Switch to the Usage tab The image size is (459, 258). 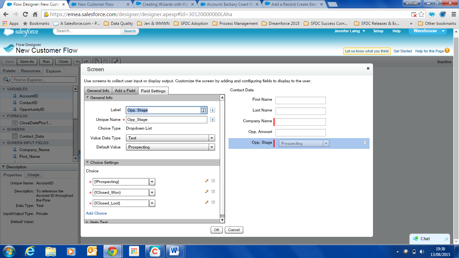point(33,175)
